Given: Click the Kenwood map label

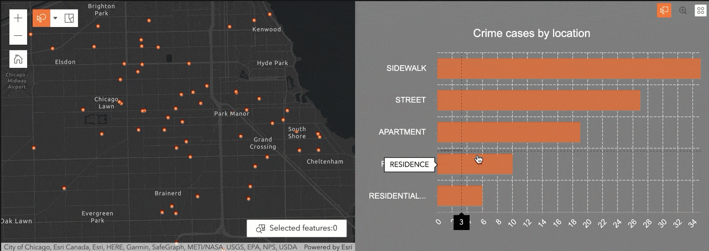Looking at the screenshot, I should 267,29.
